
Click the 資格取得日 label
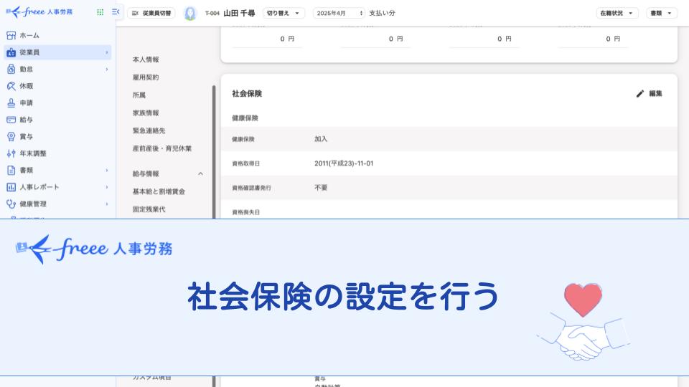245,163
